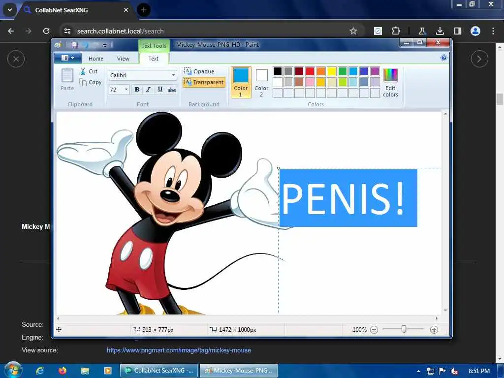Image resolution: width=504 pixels, height=378 pixels.
Task: Pick the black color swatch
Action: [278, 71]
